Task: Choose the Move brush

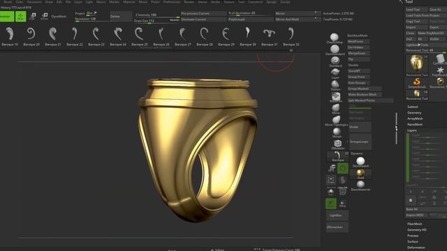Action: tap(336, 109)
